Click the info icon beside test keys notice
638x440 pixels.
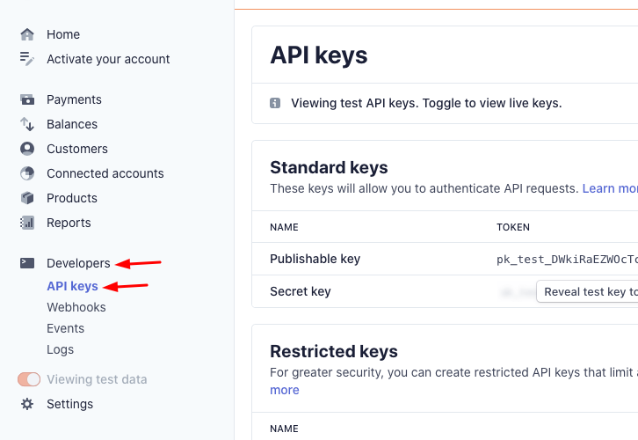point(275,103)
